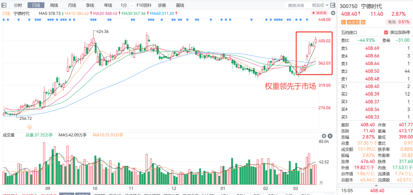Click 成交额 value 151.95亿

coord(366,149)
